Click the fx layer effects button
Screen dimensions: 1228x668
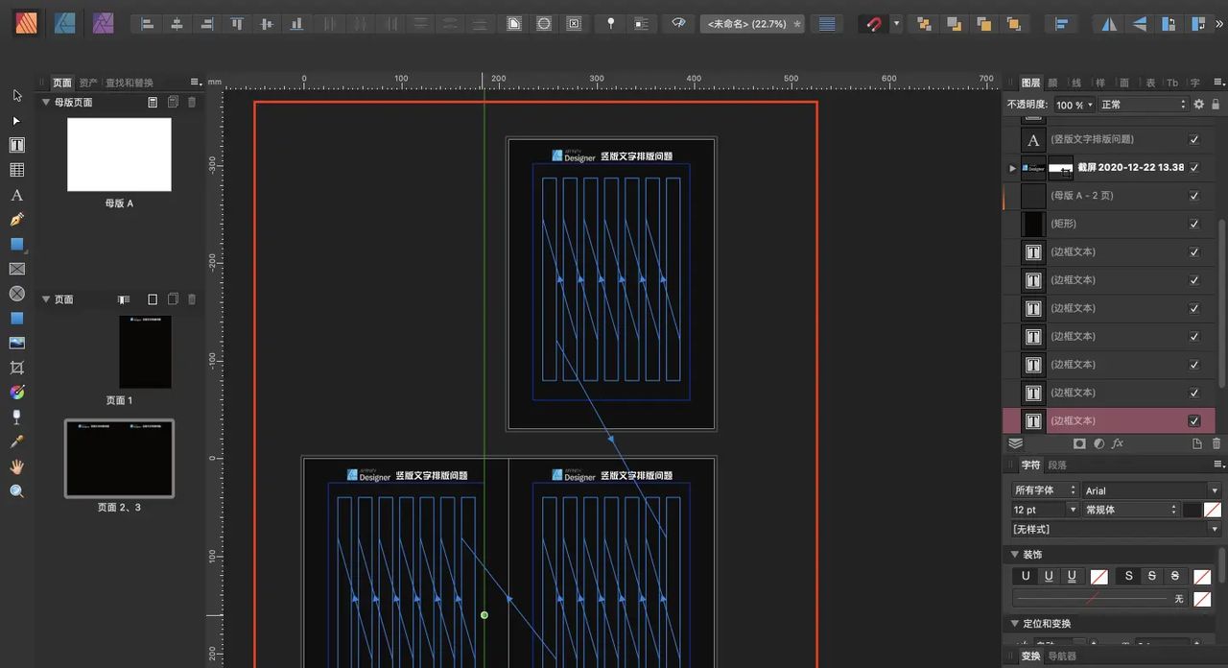point(1118,443)
